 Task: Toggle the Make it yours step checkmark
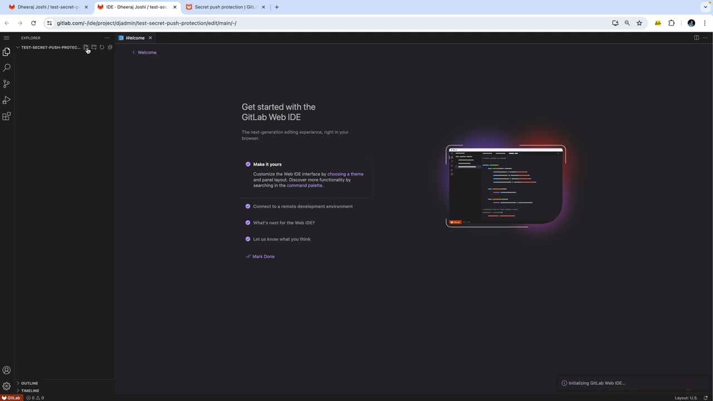coord(248,164)
